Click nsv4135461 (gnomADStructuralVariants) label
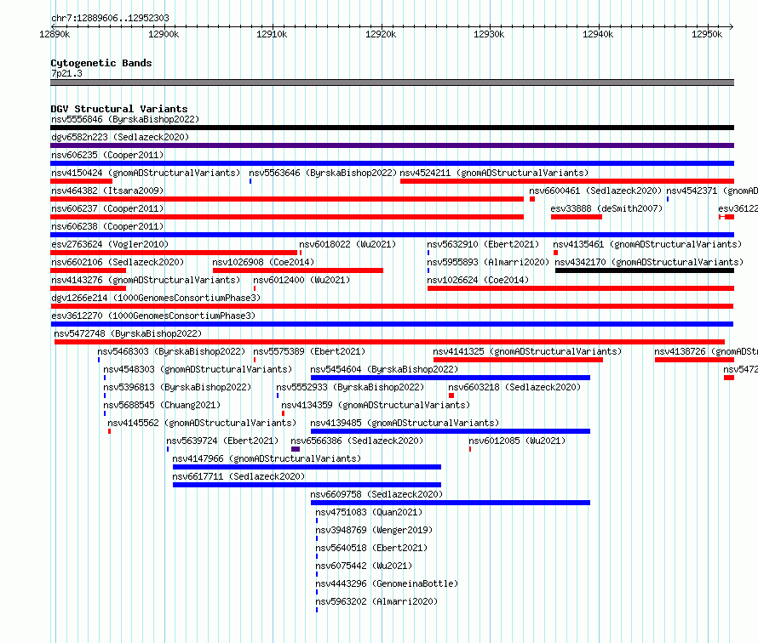The width and height of the screenshot is (758, 643). (647, 244)
